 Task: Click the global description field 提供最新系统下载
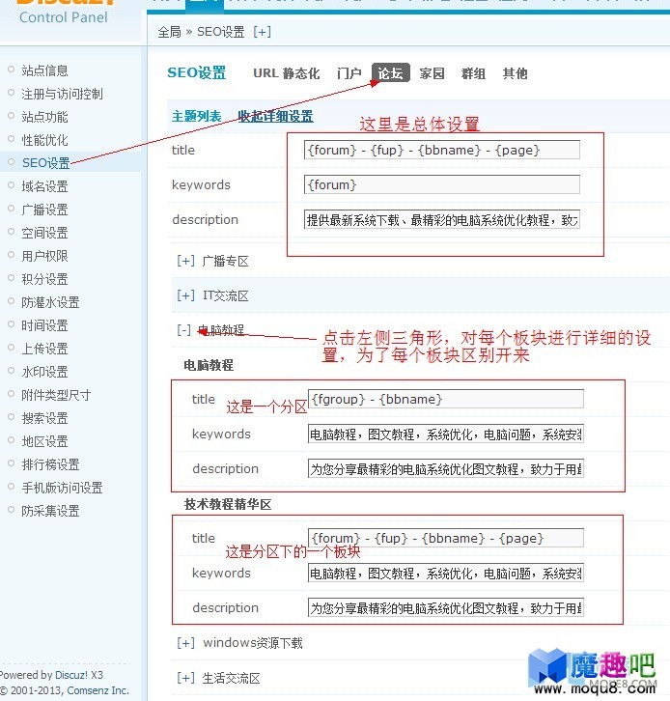pos(441,219)
